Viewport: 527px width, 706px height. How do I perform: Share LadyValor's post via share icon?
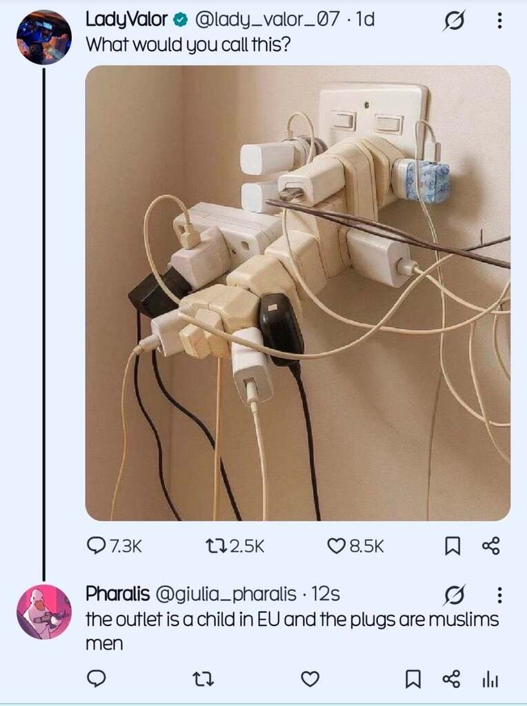click(x=490, y=547)
